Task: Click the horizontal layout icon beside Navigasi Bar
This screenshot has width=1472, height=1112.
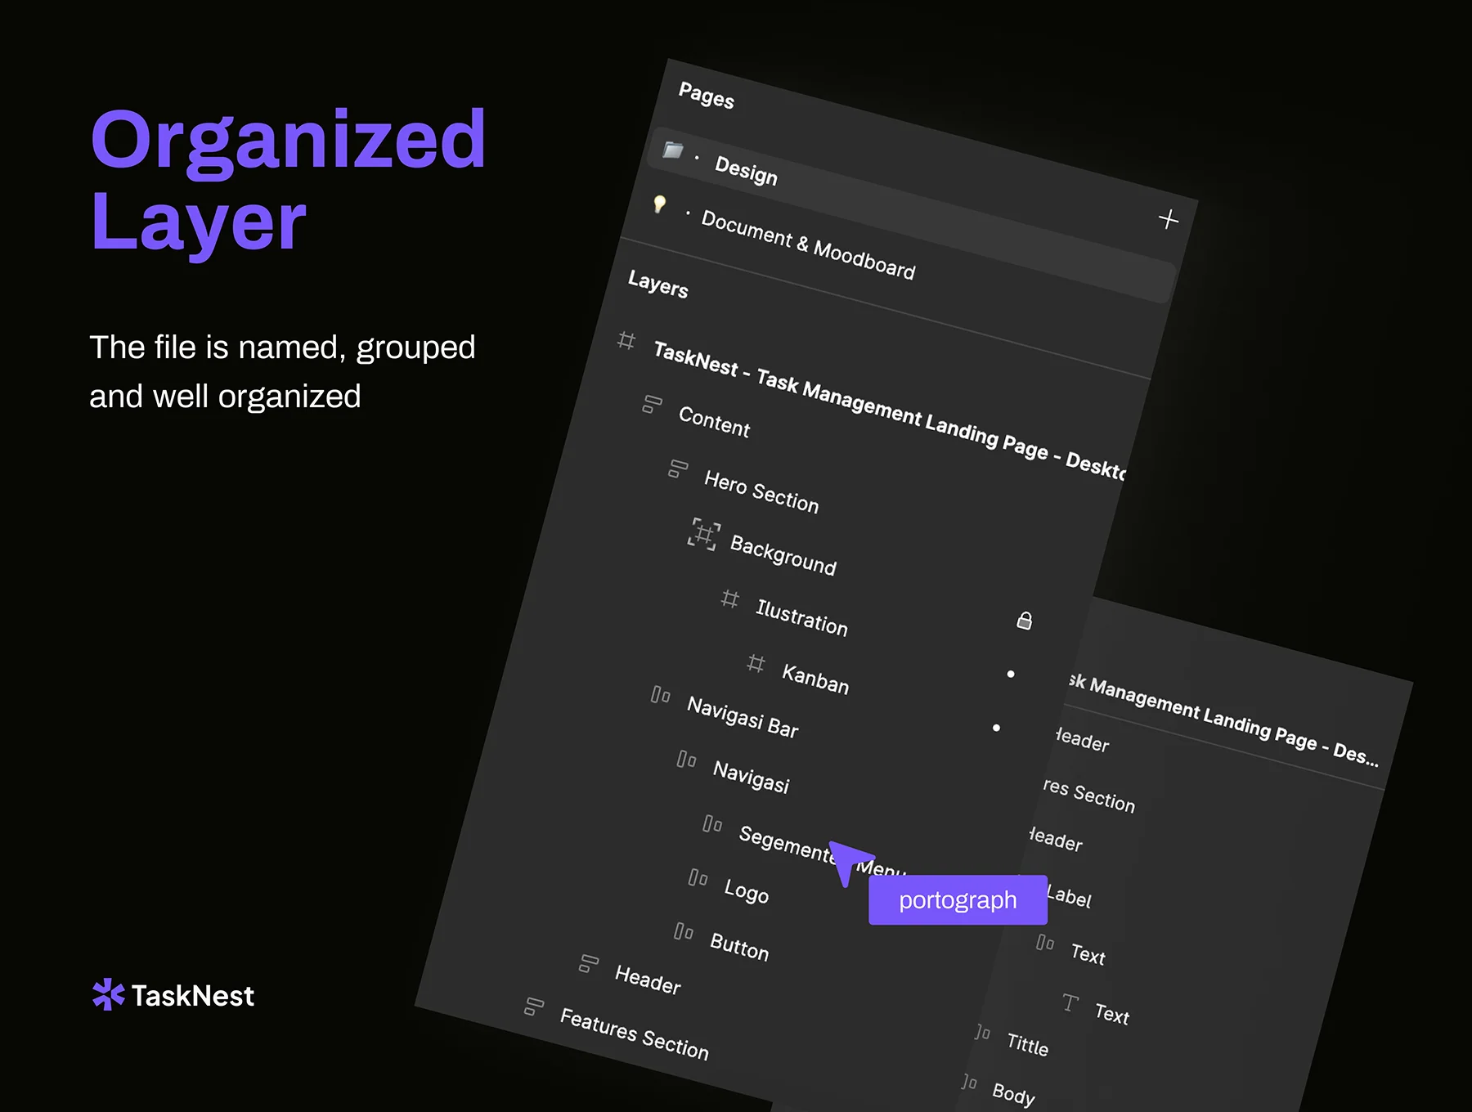Action: pos(661,695)
